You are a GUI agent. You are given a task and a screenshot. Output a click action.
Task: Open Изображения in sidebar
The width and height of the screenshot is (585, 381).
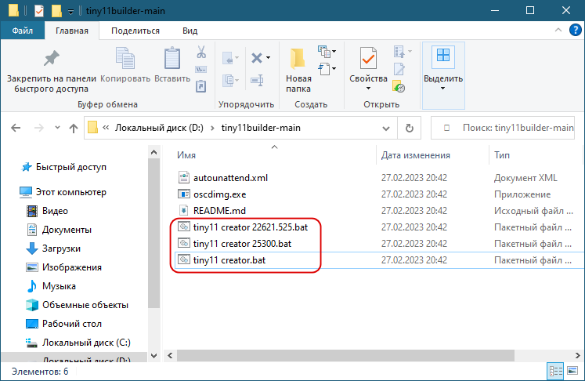coord(71,267)
